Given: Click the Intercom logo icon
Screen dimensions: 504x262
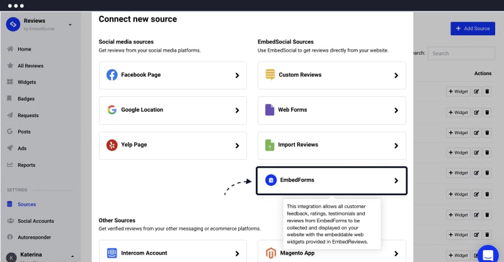Looking at the screenshot, I should pyautogui.click(x=112, y=253).
